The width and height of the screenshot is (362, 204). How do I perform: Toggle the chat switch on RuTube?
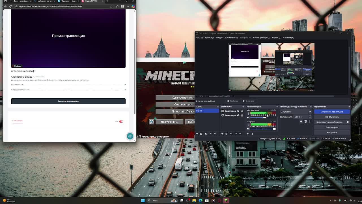121,122
